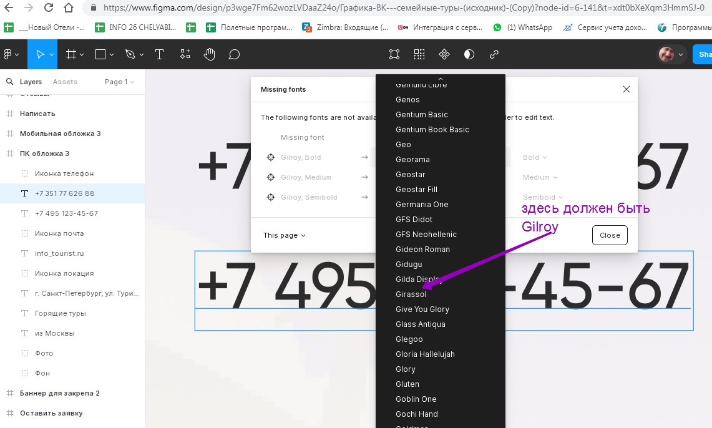The height and width of the screenshot is (428, 712).
Task: Open the Comment tool
Action: [x=234, y=55]
